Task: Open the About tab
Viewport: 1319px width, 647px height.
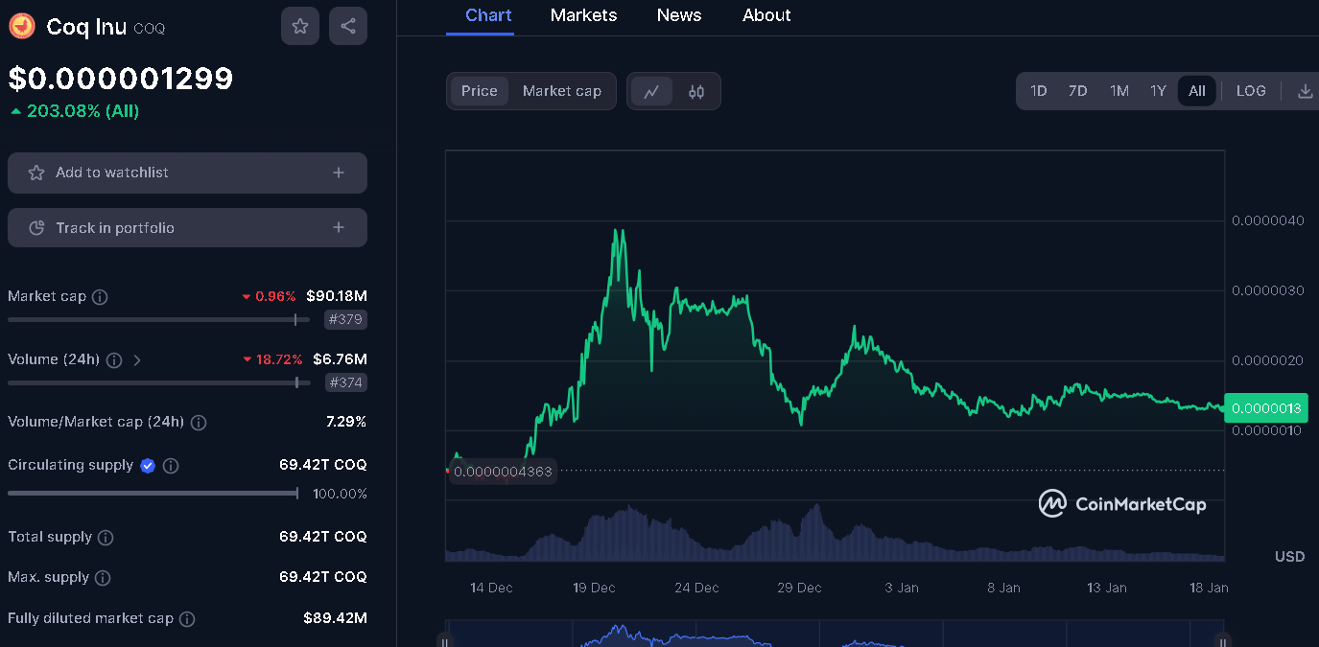Action: (x=767, y=15)
